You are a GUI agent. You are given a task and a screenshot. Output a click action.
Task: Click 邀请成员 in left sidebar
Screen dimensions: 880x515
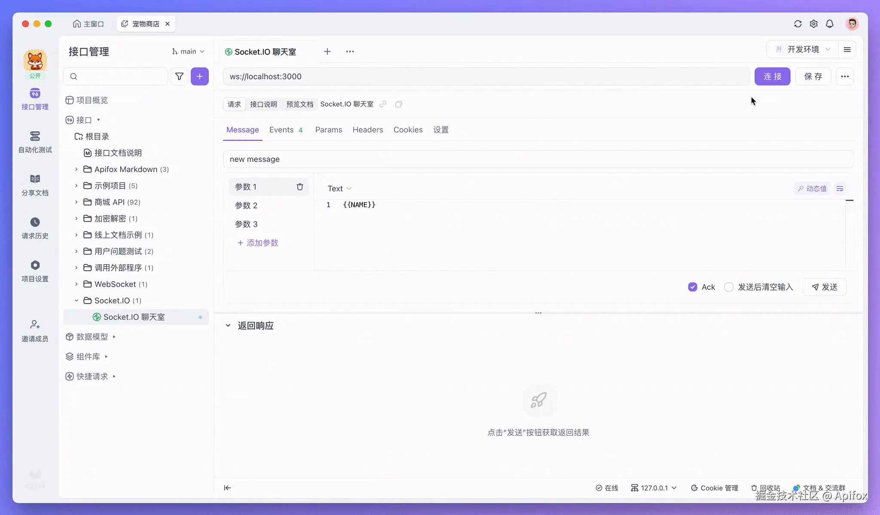point(35,331)
